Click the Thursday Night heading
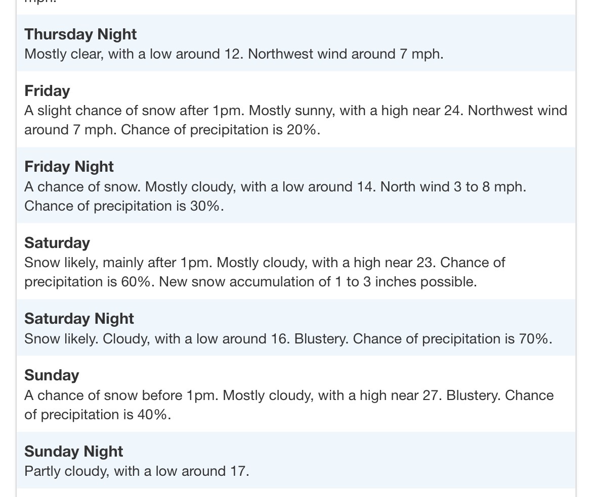 pos(80,34)
